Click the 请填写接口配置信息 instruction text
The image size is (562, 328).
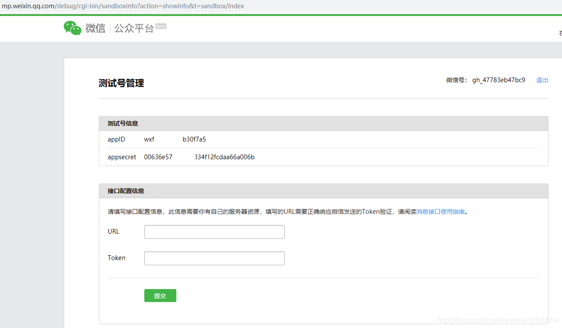pyautogui.click(x=288, y=212)
